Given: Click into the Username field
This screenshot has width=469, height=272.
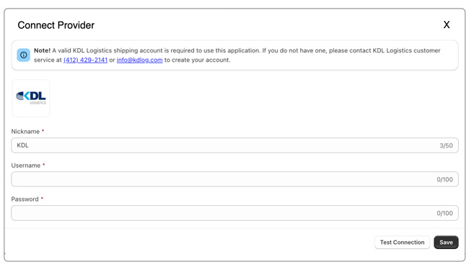Looking at the screenshot, I should pos(234,179).
